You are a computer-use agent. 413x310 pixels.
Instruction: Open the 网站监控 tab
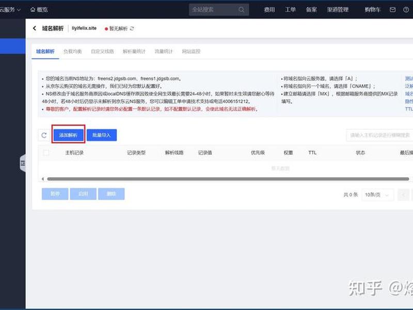(x=191, y=51)
